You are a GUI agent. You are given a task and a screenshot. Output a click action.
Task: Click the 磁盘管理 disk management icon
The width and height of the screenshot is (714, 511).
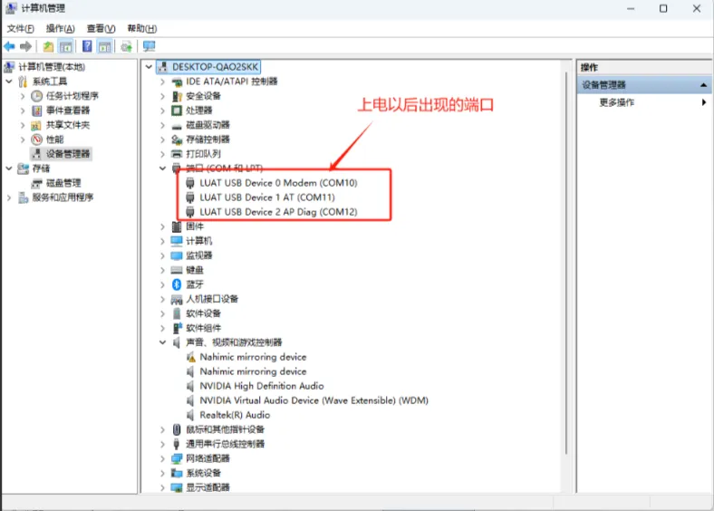pos(37,183)
